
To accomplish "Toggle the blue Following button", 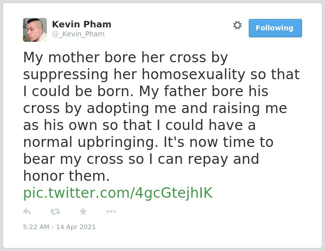I will (x=275, y=28).
